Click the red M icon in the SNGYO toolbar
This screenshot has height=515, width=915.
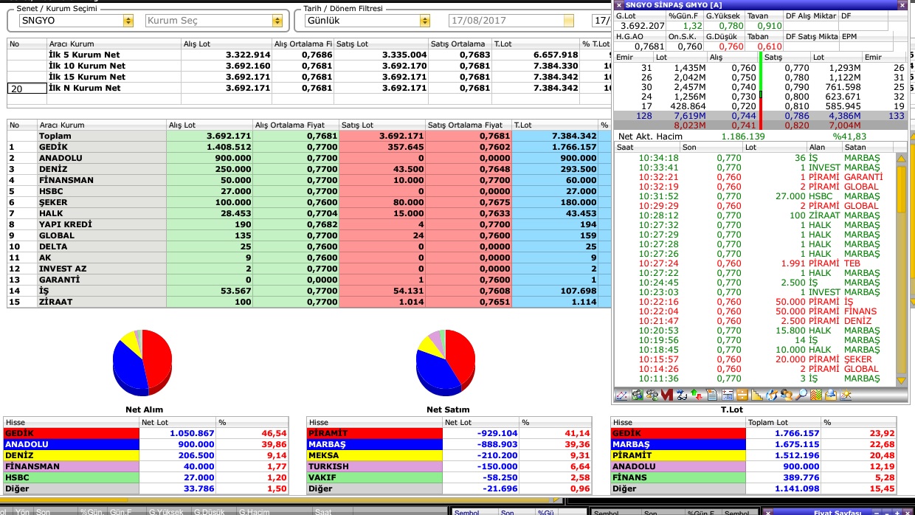point(666,395)
